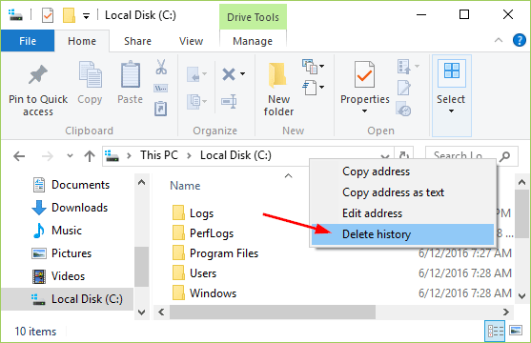531x343 pixels.
Task: Switch to large icons view in status bar
Action: 516,331
